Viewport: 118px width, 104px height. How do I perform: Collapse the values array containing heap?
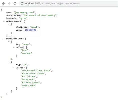coord(14,47)
